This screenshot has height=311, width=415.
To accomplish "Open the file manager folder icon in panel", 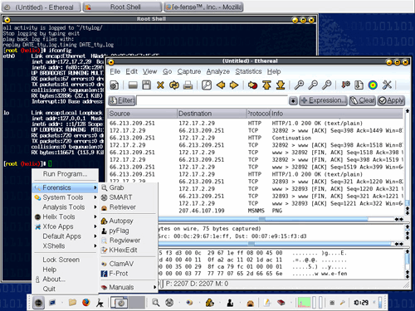I will tap(72, 303).
